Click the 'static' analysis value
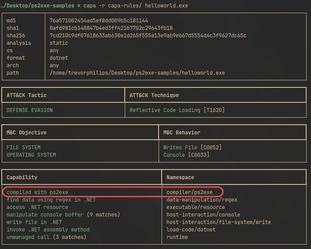The width and height of the screenshot is (311, 249). 59,43
